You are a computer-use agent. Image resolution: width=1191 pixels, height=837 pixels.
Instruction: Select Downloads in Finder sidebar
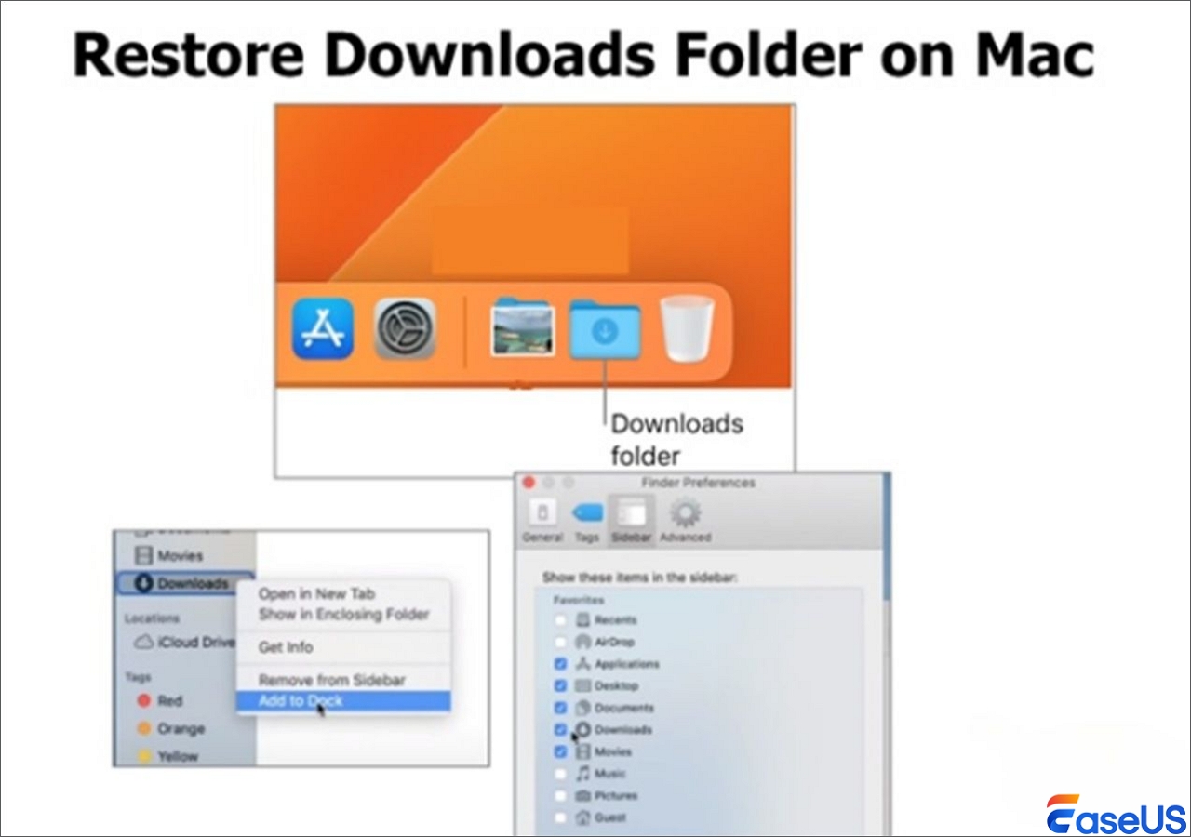(184, 583)
